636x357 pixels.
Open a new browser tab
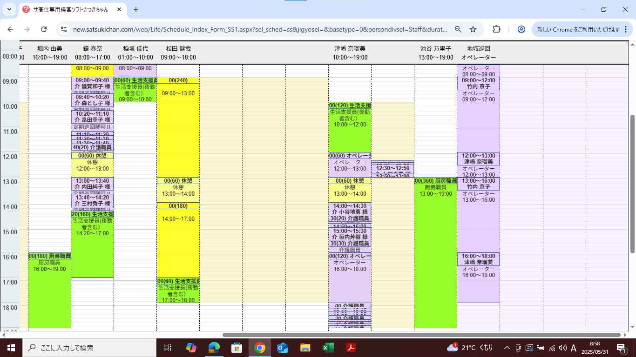[136, 9]
